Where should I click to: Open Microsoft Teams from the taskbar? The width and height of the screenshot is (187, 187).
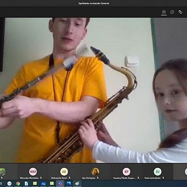(60, 184)
